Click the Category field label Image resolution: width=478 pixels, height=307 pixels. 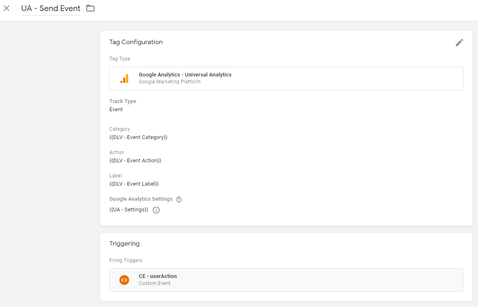(119, 129)
